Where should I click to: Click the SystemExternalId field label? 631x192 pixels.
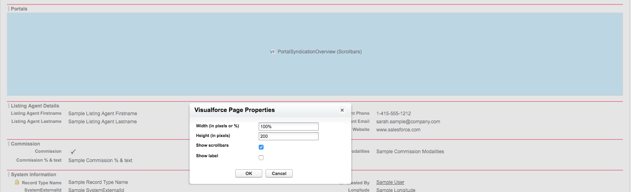(x=43, y=190)
